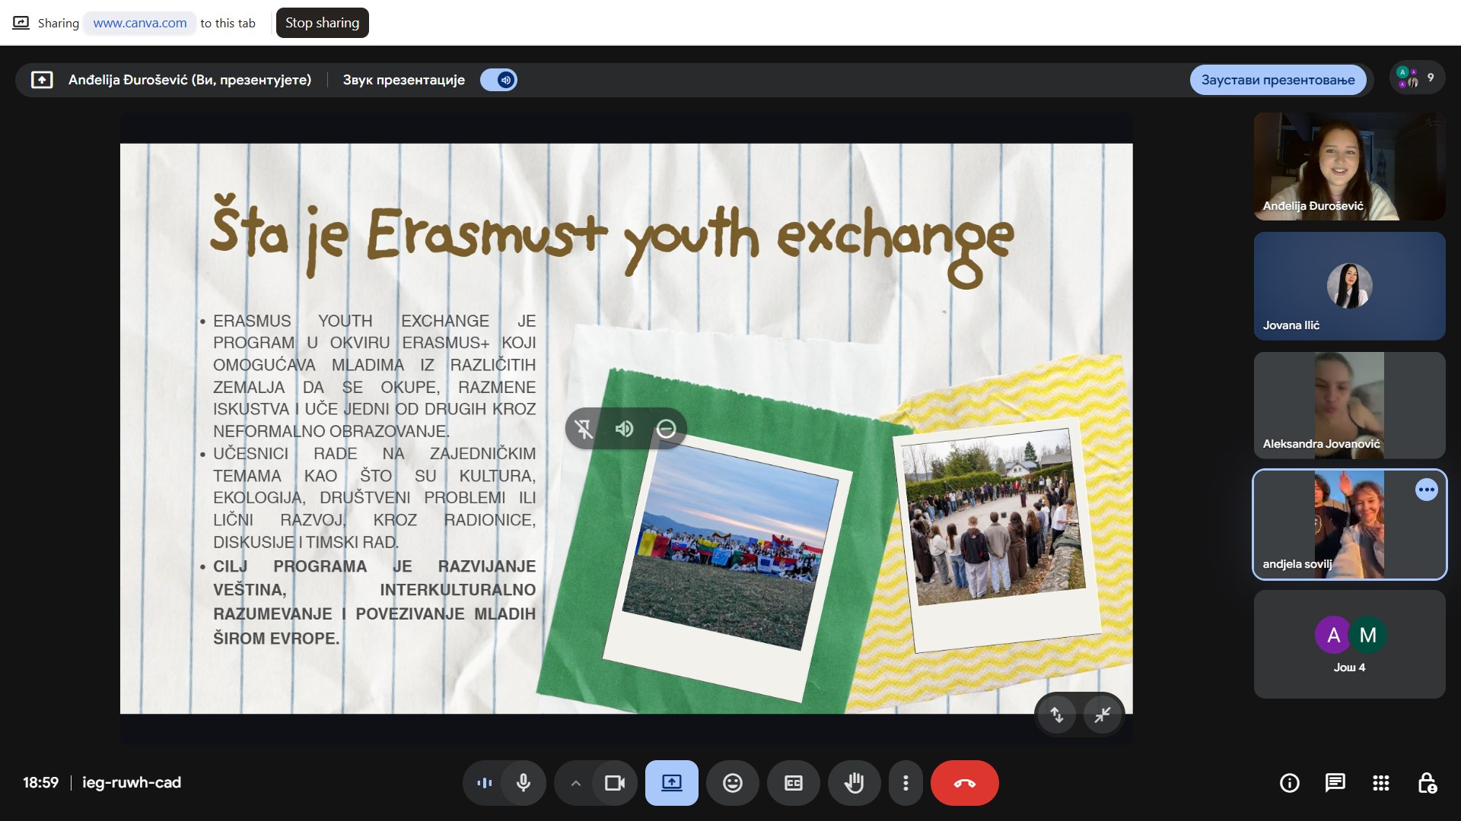Click the Звук презентације label

point(404,80)
